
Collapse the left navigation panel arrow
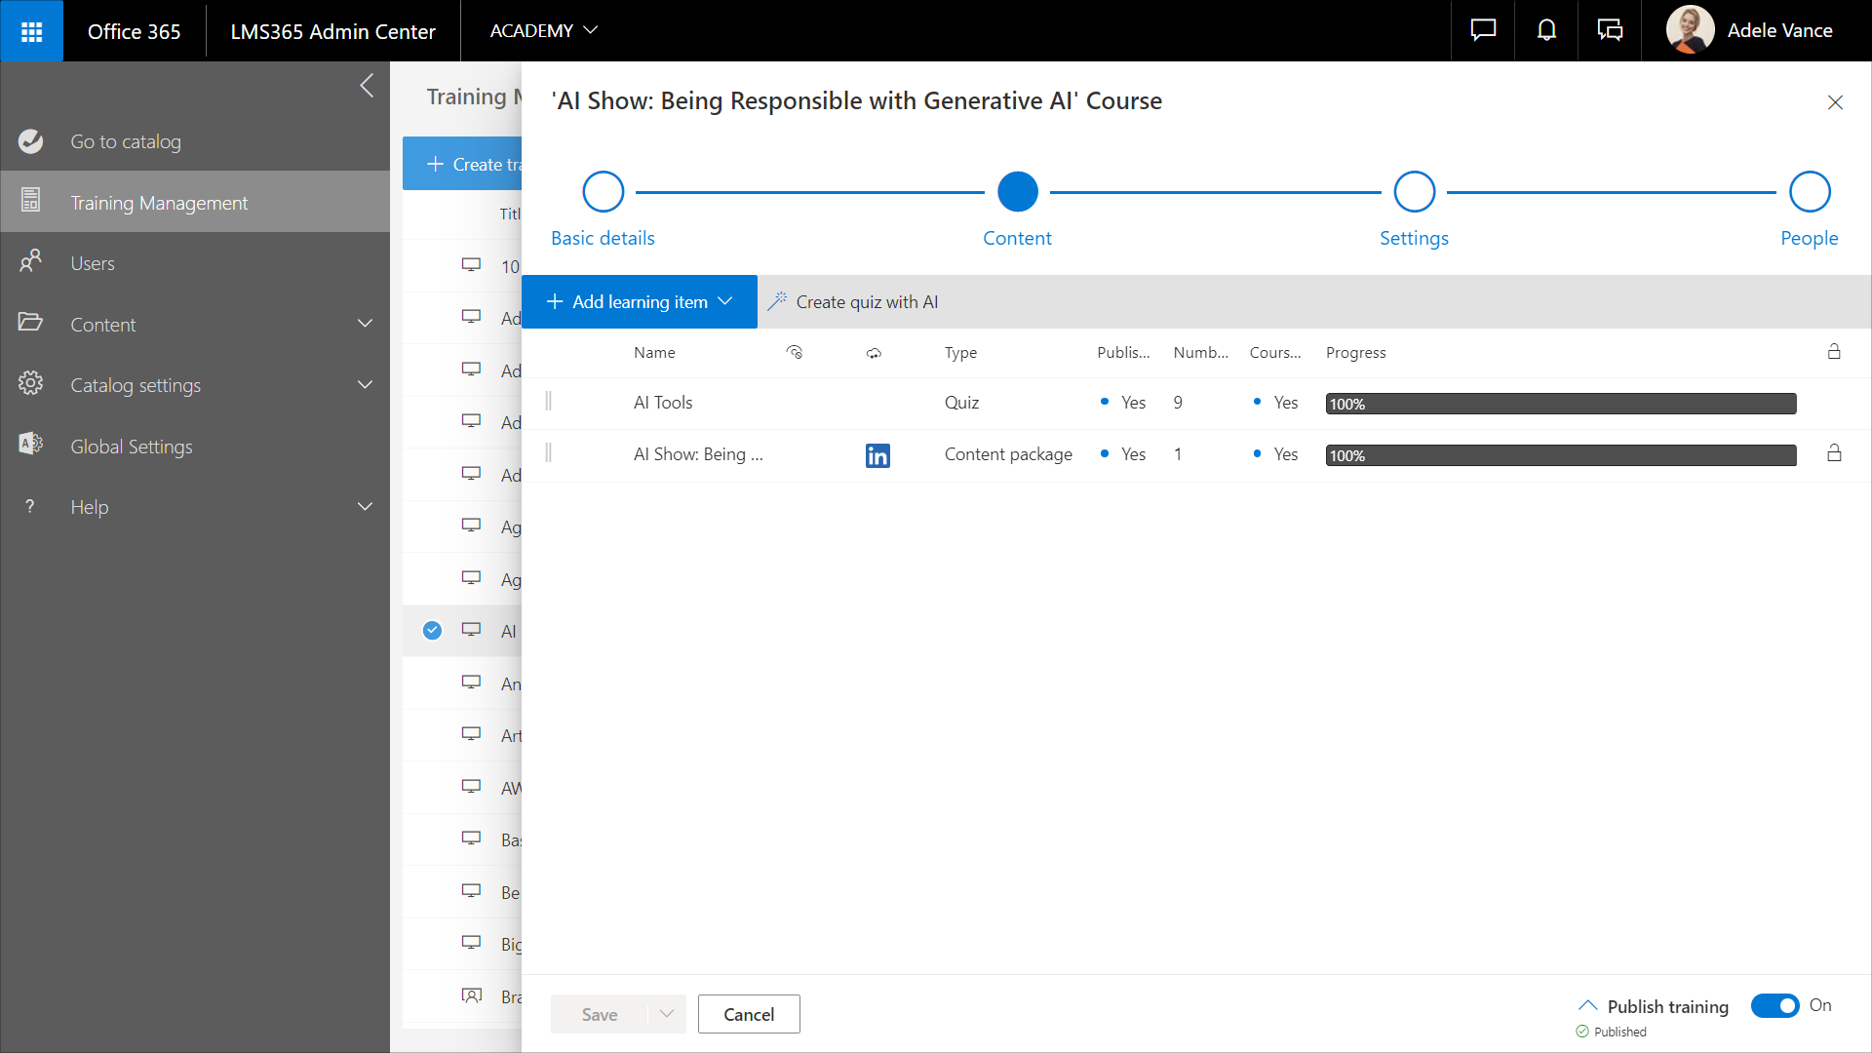(367, 86)
